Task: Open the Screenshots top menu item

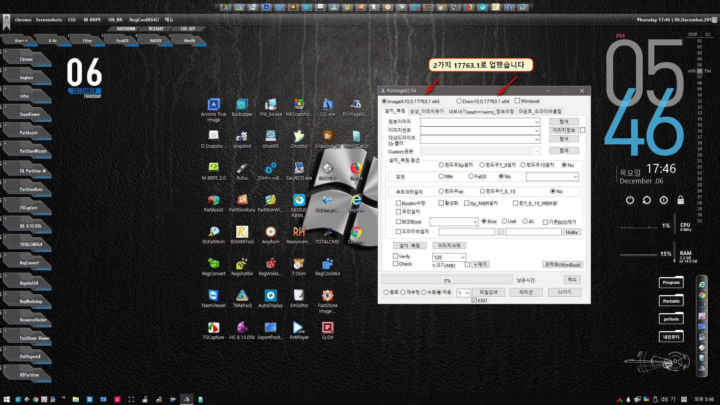Action: (x=49, y=20)
